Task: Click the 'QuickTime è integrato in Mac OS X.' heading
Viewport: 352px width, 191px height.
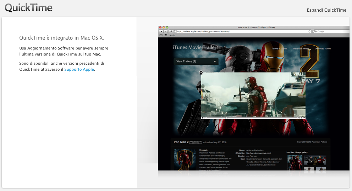Action: (62, 38)
